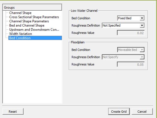Viewport: 157px width, 118px height.
Task: Click the roughness value field showing 0.05
Action: [131, 64]
